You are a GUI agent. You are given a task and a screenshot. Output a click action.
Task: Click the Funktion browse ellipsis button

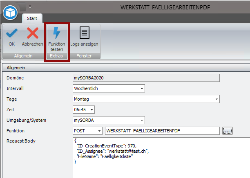pyautogui.click(x=228, y=131)
